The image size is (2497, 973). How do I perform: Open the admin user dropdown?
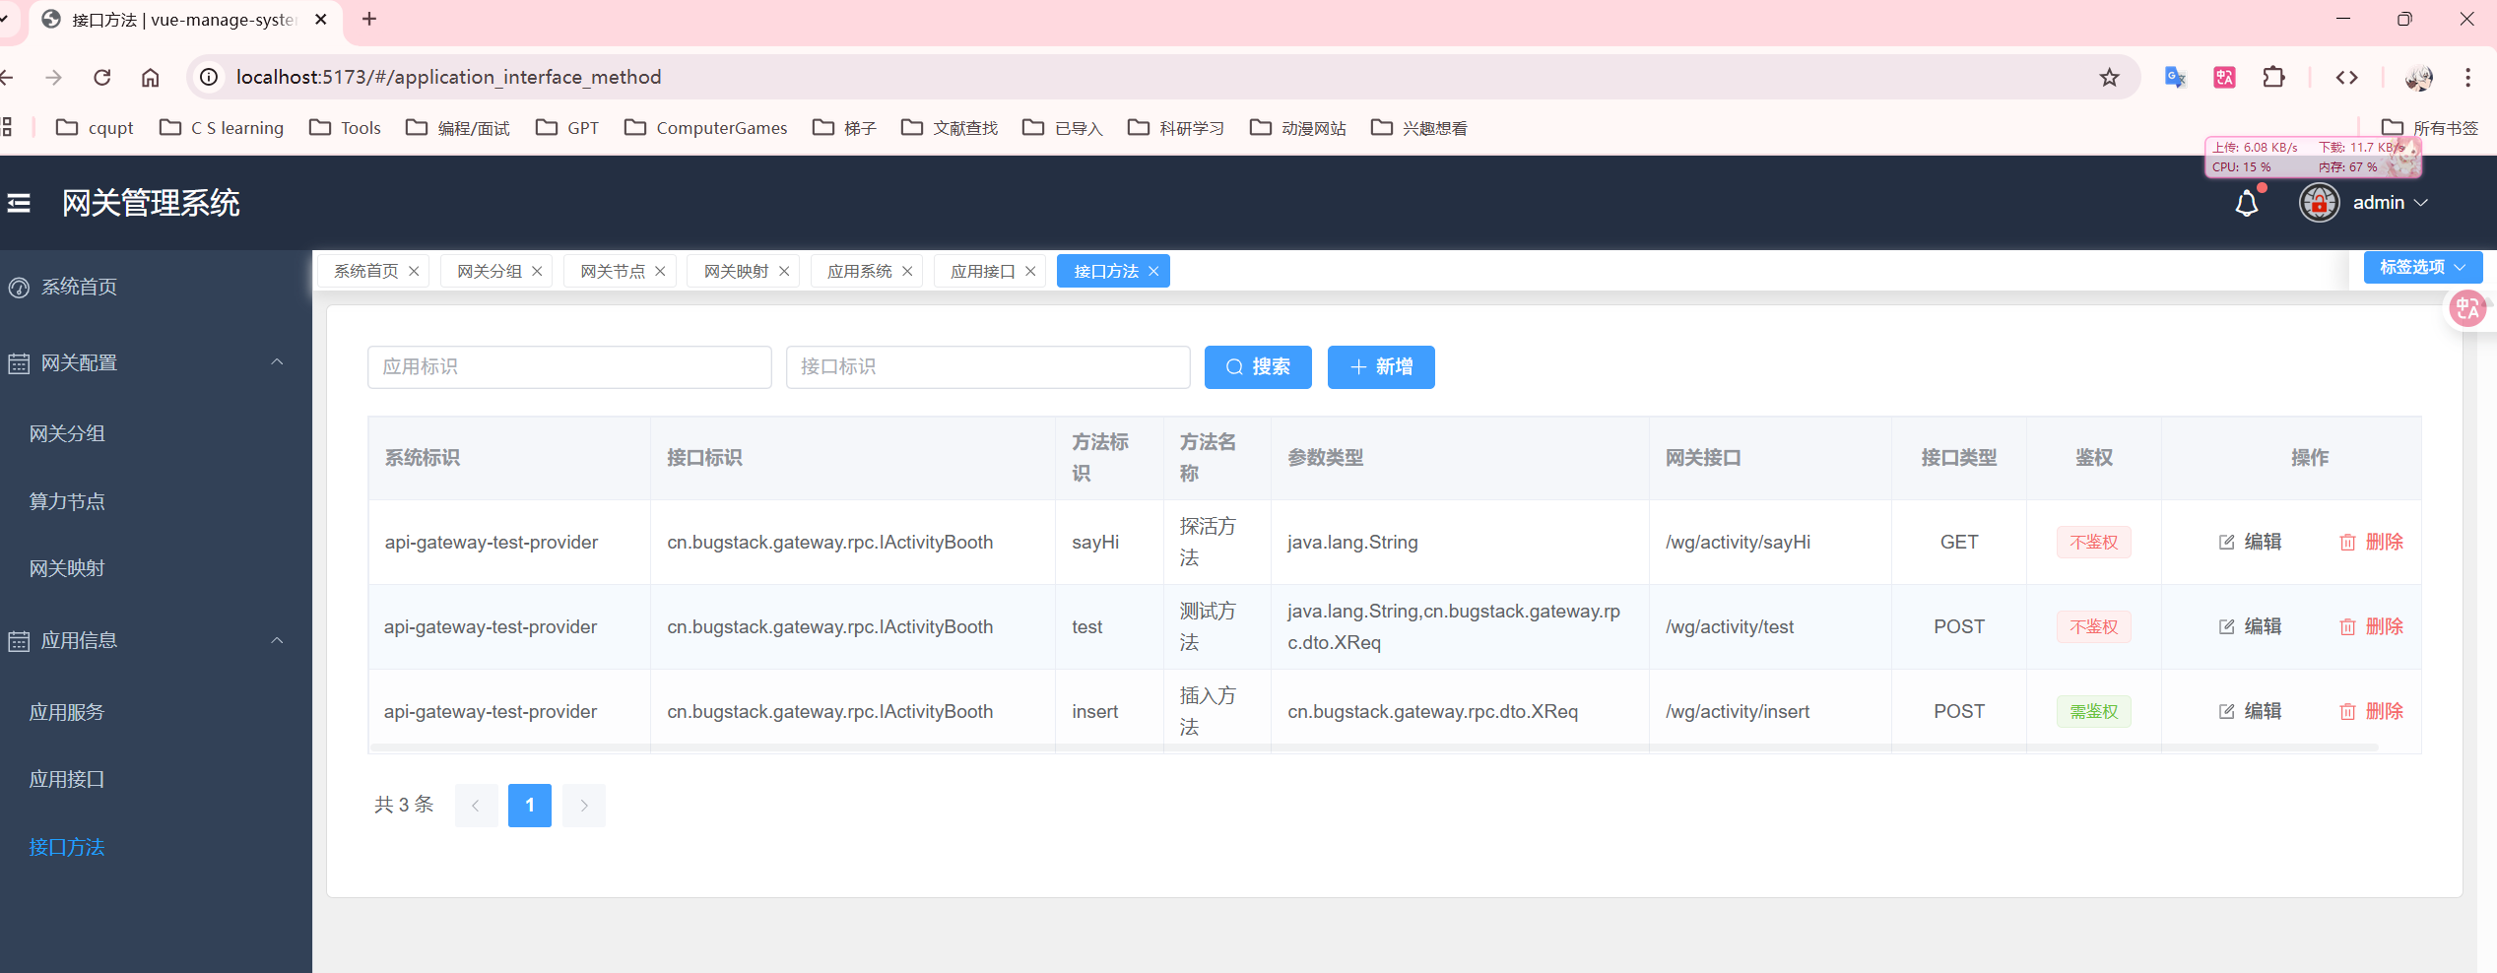pos(2390,203)
